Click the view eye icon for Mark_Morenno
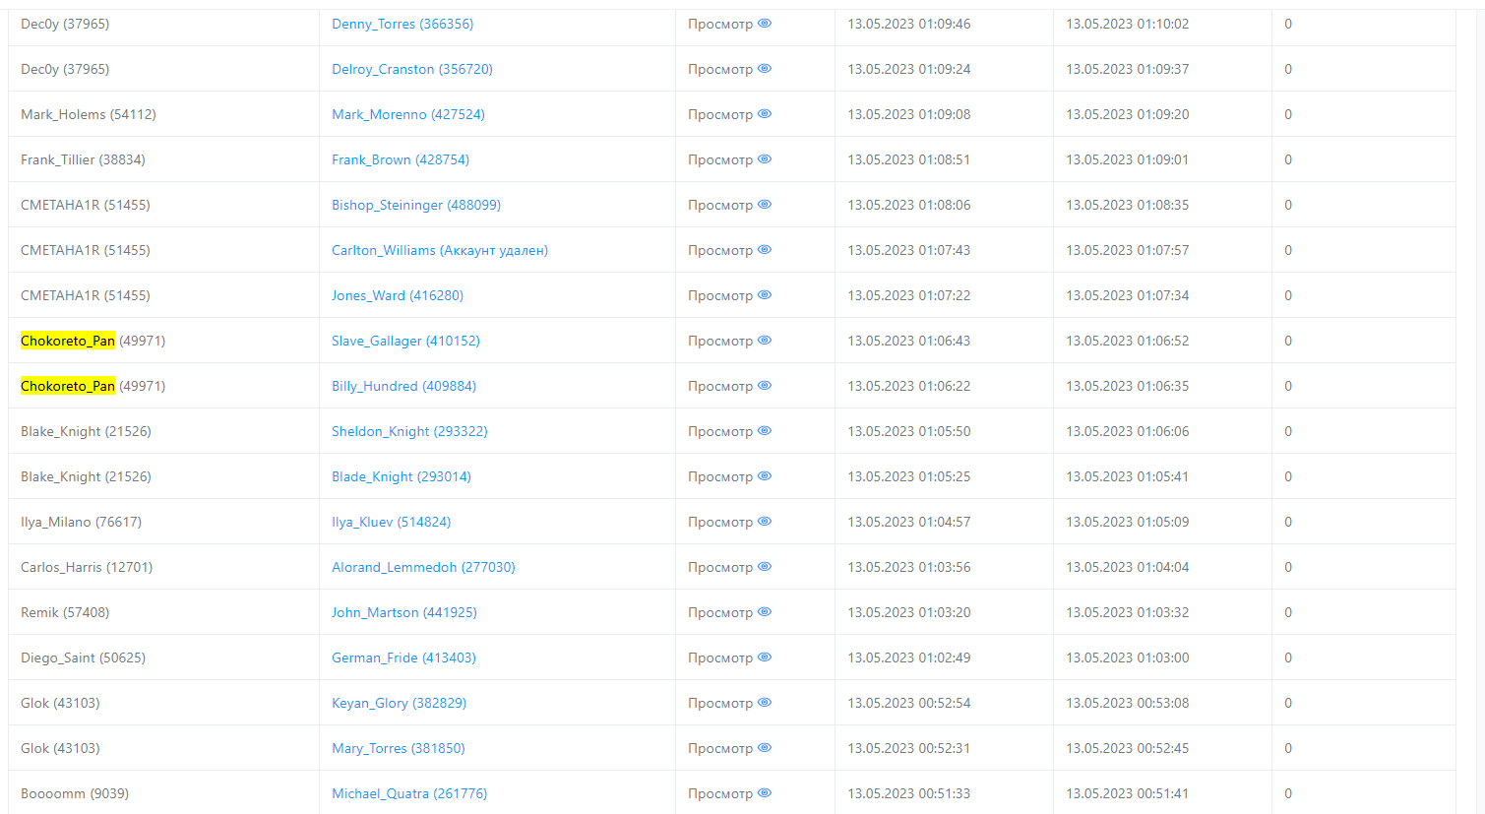The image size is (1485, 814). click(x=765, y=114)
